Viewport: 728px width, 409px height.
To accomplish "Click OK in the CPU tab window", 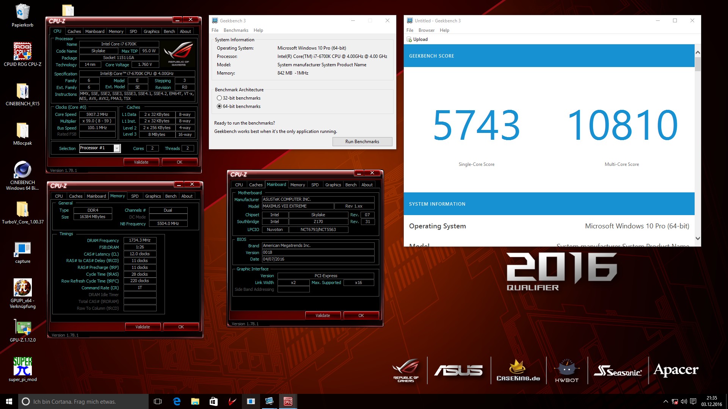I will pyautogui.click(x=179, y=162).
